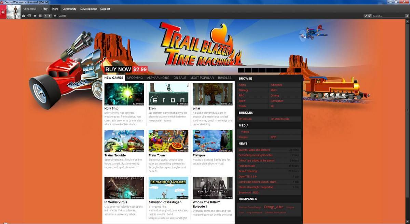Open the Salvation of Gastagen thumbnail

coord(168,188)
